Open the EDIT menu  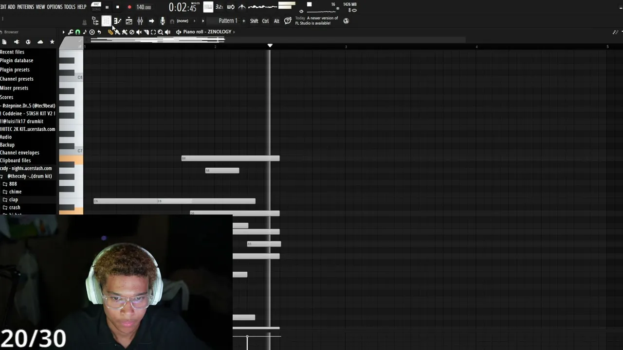[x=3, y=7]
